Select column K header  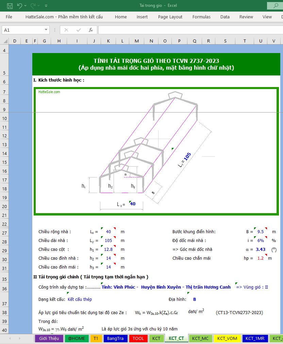coord(108,41)
